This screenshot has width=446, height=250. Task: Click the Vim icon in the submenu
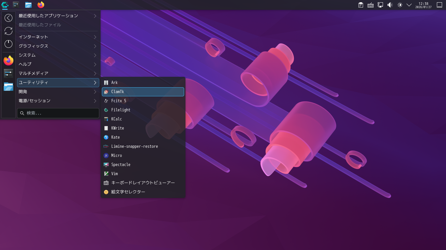106,174
